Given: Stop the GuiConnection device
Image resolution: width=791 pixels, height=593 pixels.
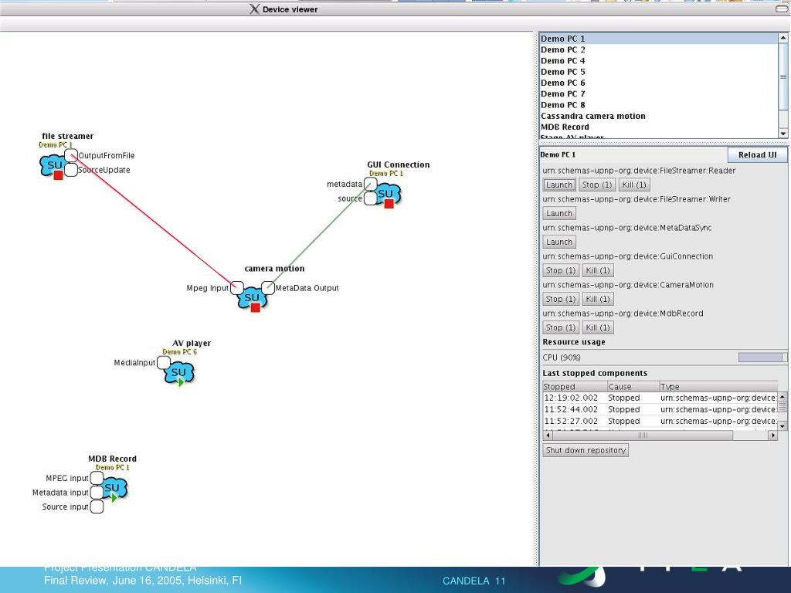Looking at the screenshot, I should coord(561,271).
